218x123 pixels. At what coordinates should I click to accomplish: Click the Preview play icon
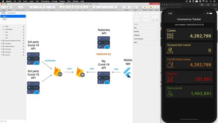[145, 7]
